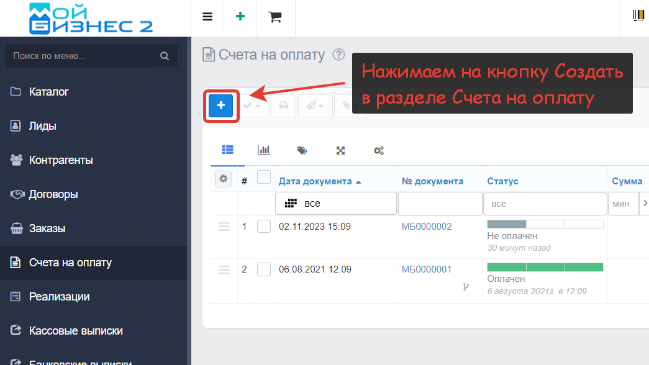Open the date filter dropdown showing все
Image resolution: width=649 pixels, height=365 pixels.
(336, 204)
